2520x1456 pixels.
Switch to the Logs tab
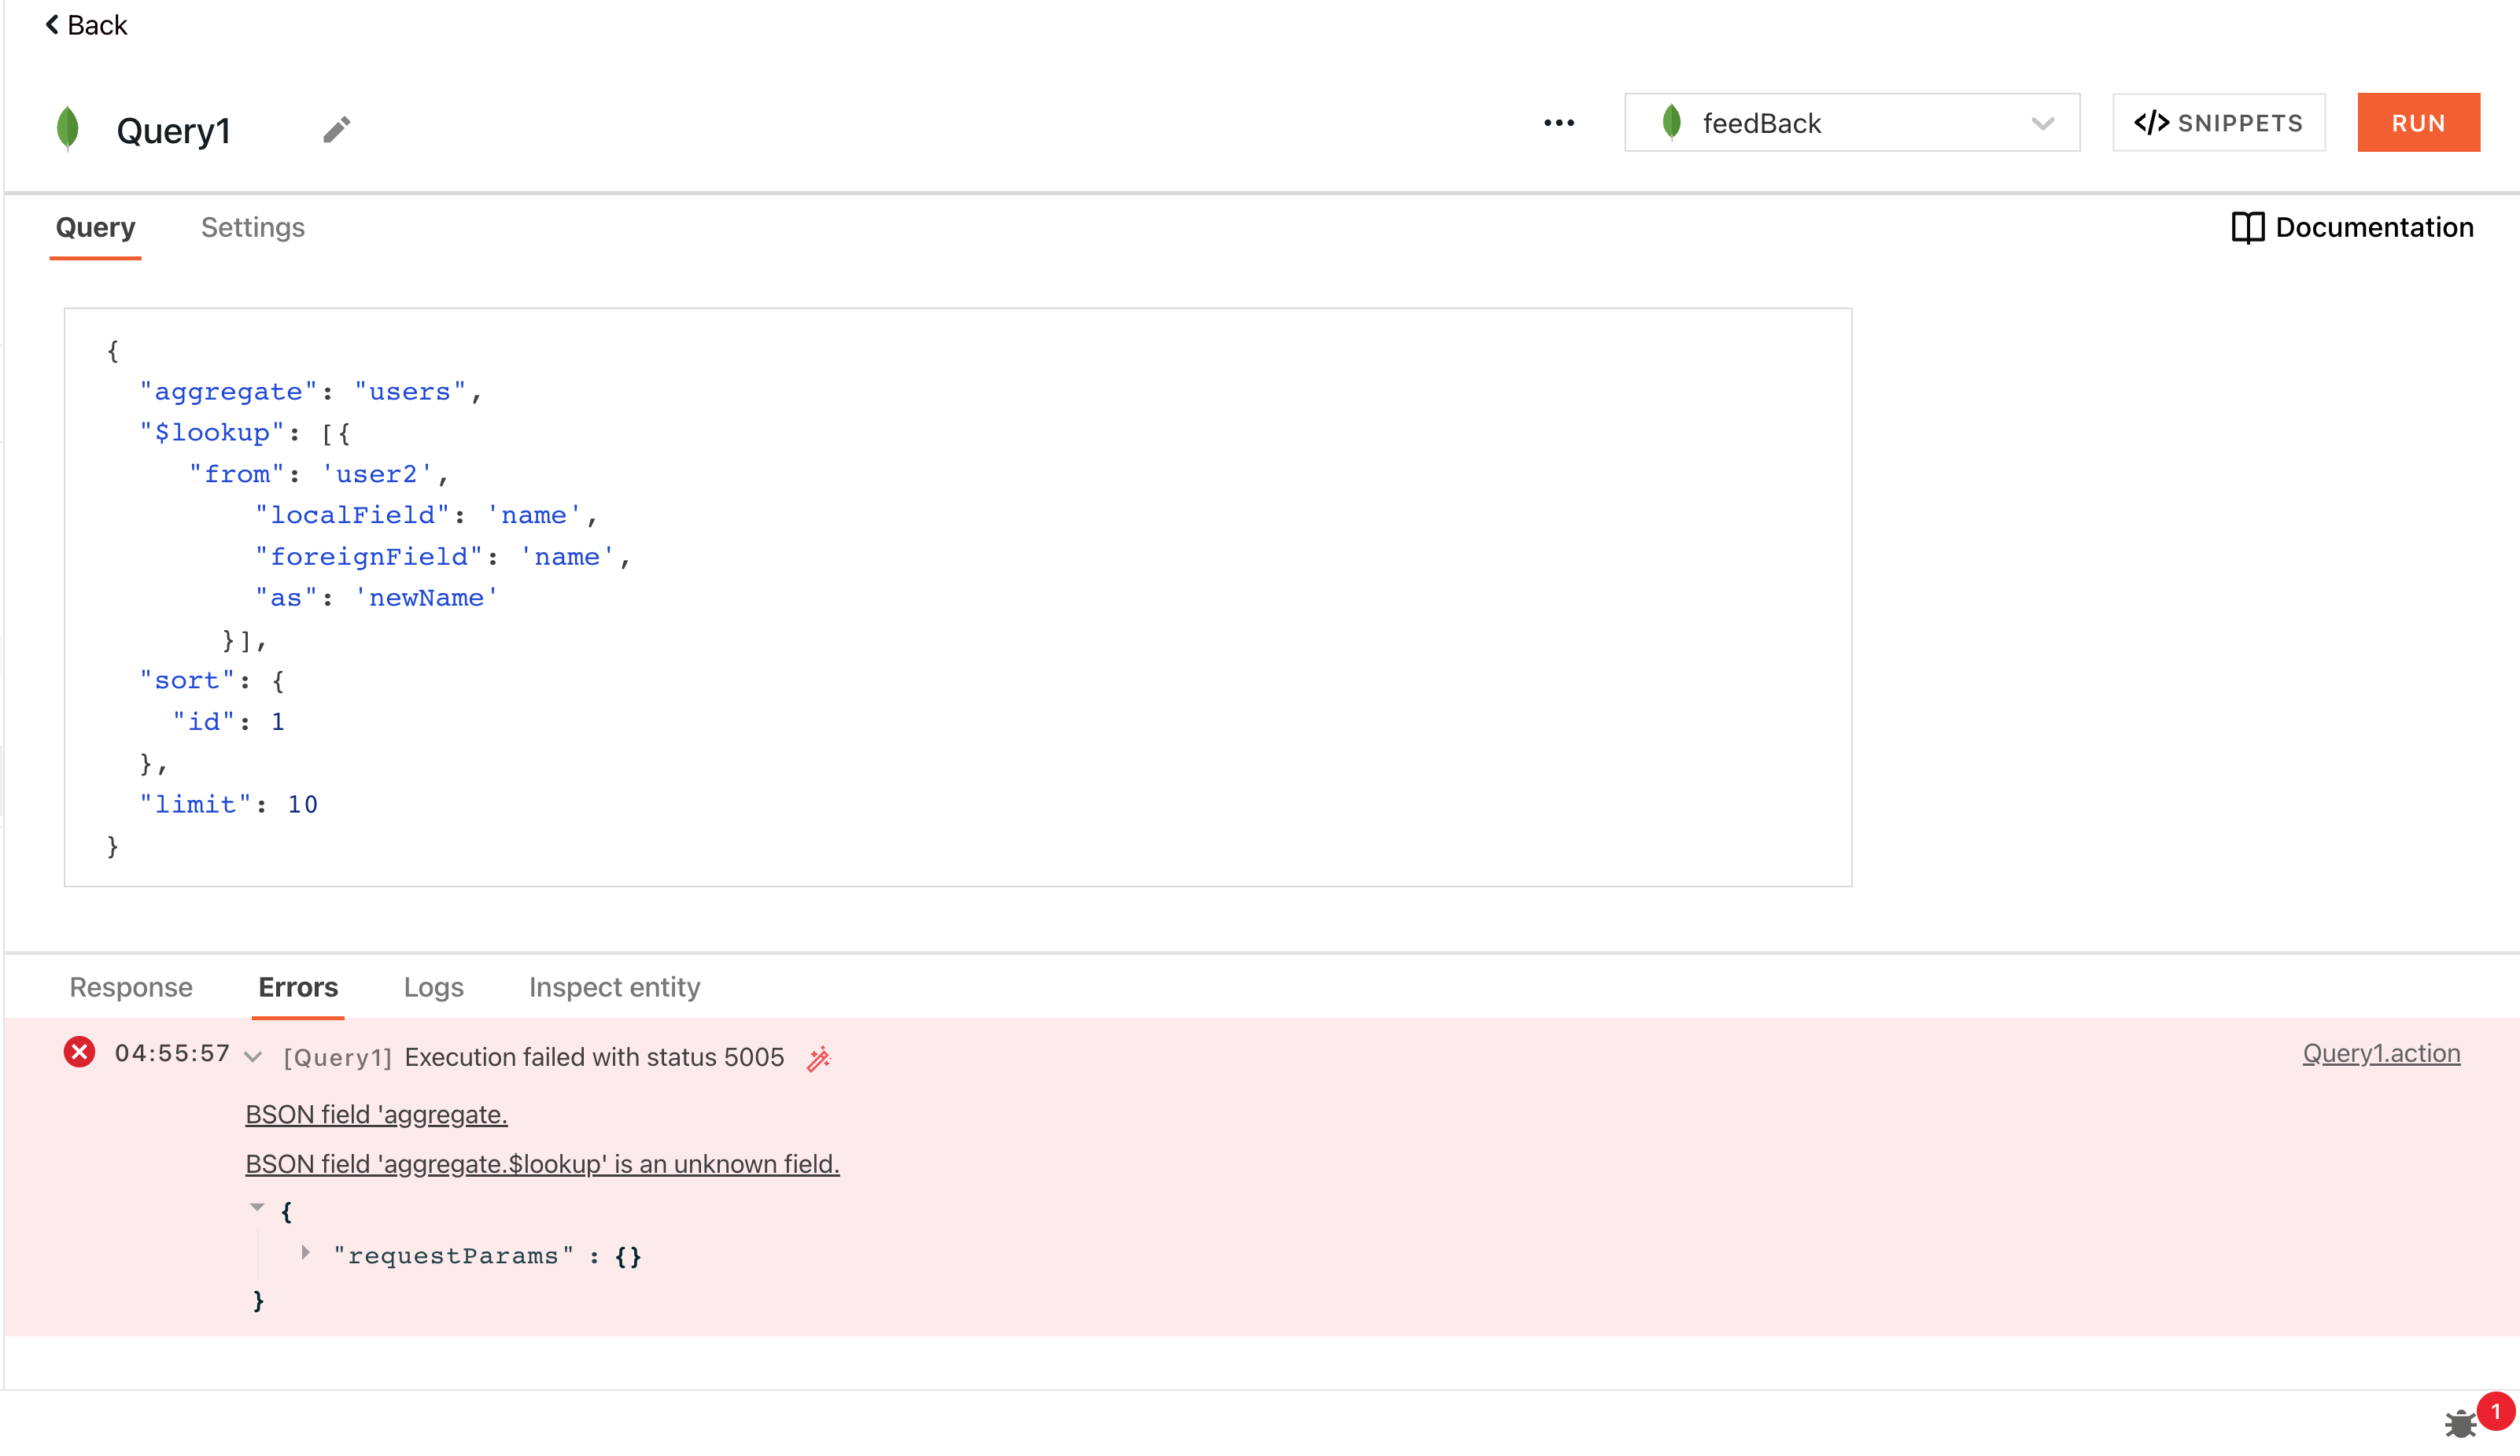pyautogui.click(x=433, y=988)
